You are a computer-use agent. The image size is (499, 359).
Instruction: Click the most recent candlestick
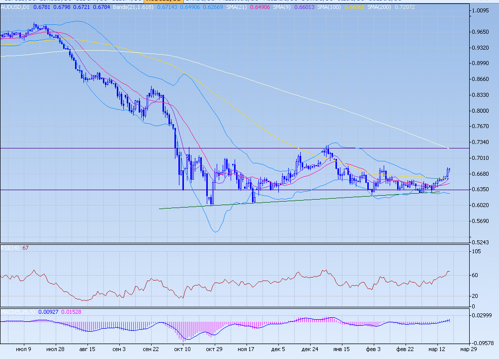(448, 171)
